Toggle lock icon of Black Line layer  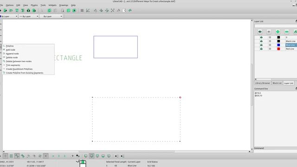click(x=270, y=41)
